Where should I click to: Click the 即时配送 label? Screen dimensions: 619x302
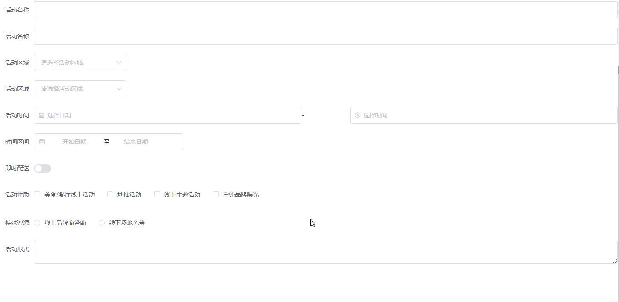point(17,168)
